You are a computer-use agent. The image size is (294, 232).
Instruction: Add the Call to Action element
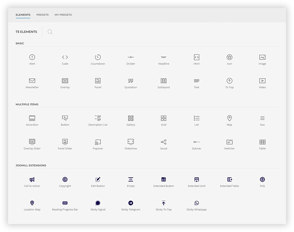click(x=32, y=182)
